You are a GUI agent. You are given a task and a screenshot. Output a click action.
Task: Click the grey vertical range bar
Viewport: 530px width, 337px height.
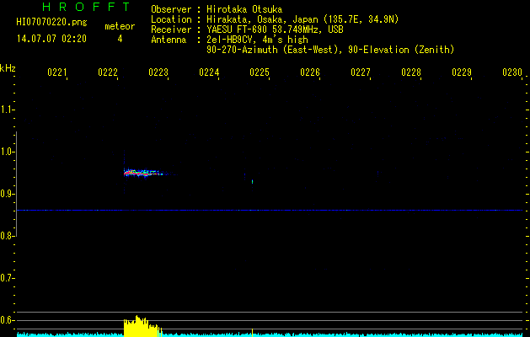coord(16,184)
